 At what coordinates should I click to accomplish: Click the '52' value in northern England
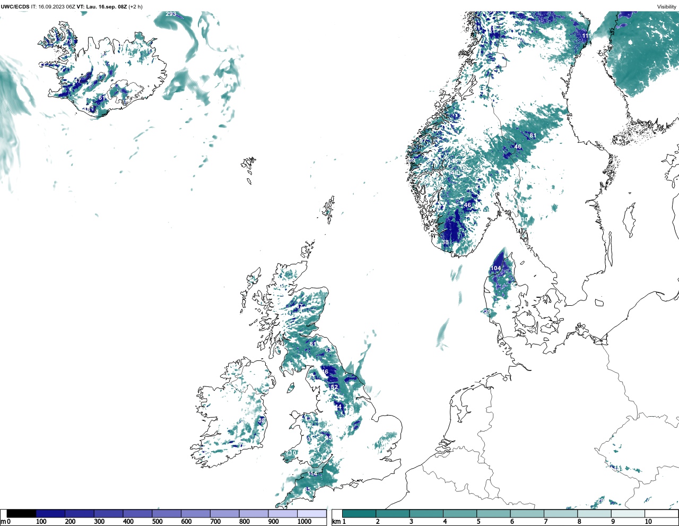click(x=334, y=387)
